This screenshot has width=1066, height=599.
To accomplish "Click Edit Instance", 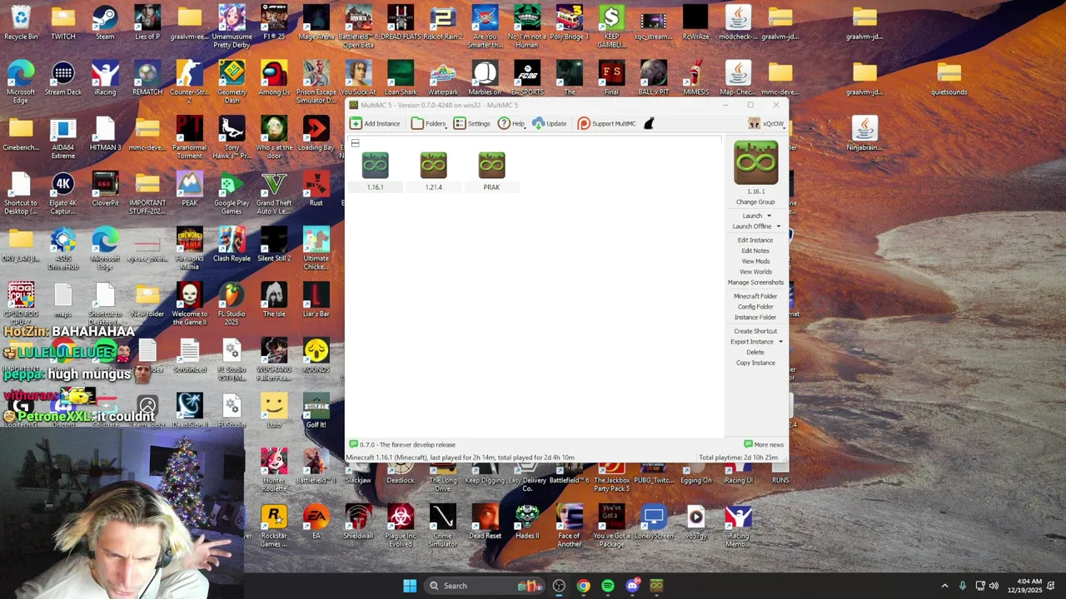I will 755,240.
